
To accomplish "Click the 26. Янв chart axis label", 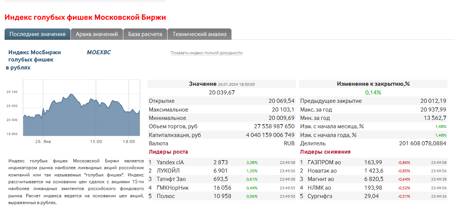I will 43,142.
